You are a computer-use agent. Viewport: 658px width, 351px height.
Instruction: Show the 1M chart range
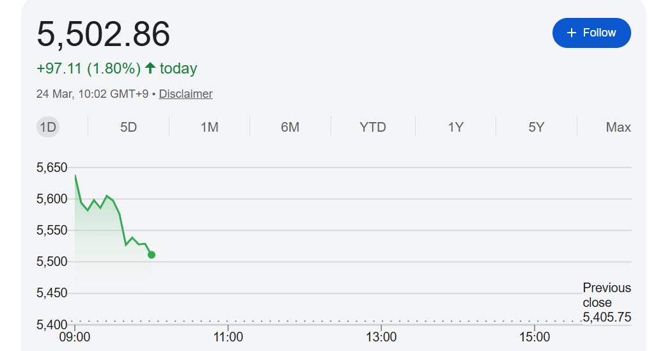pyautogui.click(x=209, y=127)
